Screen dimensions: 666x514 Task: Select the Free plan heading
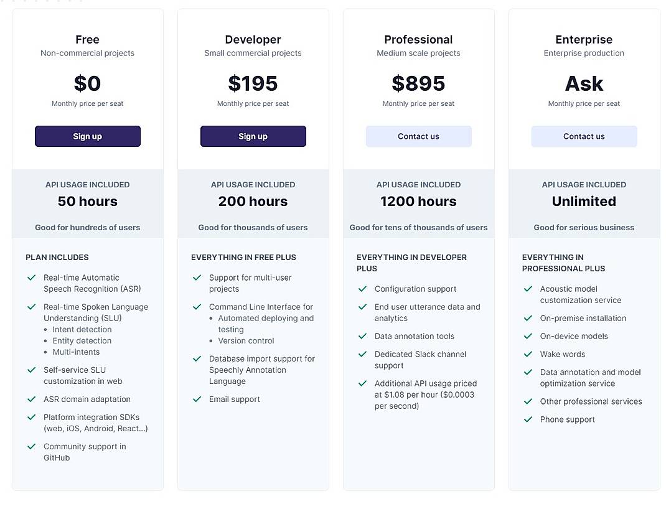pos(87,39)
